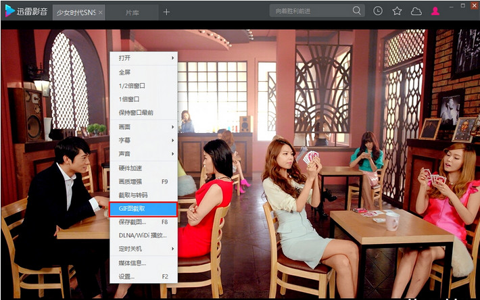Maximize the player window
This screenshot has width=480, height=300.
pyautogui.click(x=463, y=5)
